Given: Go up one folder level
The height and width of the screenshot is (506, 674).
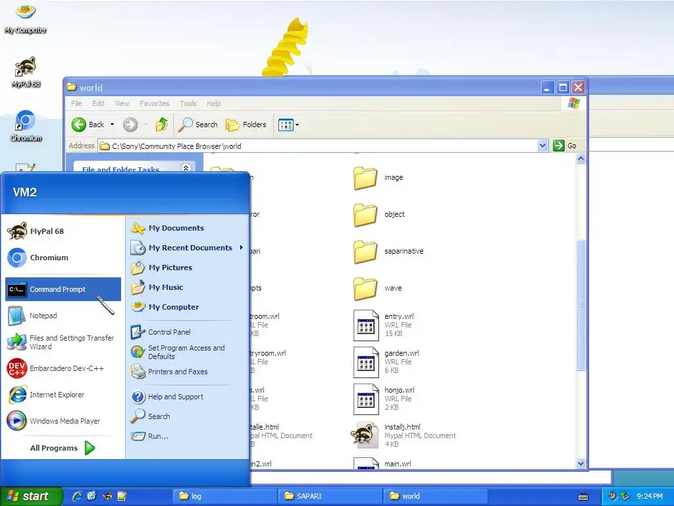Looking at the screenshot, I should pyautogui.click(x=162, y=125).
